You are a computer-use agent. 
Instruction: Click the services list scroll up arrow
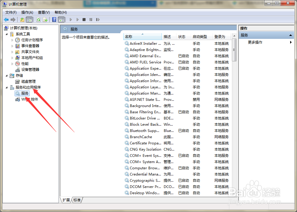click(x=234, y=36)
